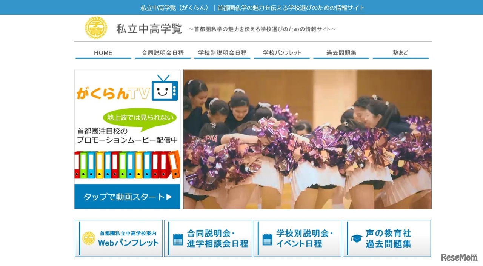This screenshot has height=266, width=483.
Task: Click the tagline 首都圏私立の魅力を伝える text in header
Action: tap(262, 29)
